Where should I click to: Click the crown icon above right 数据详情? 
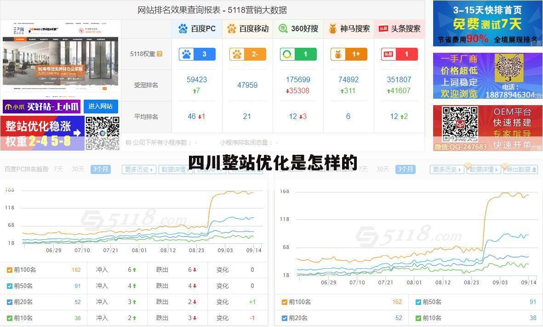point(468,165)
